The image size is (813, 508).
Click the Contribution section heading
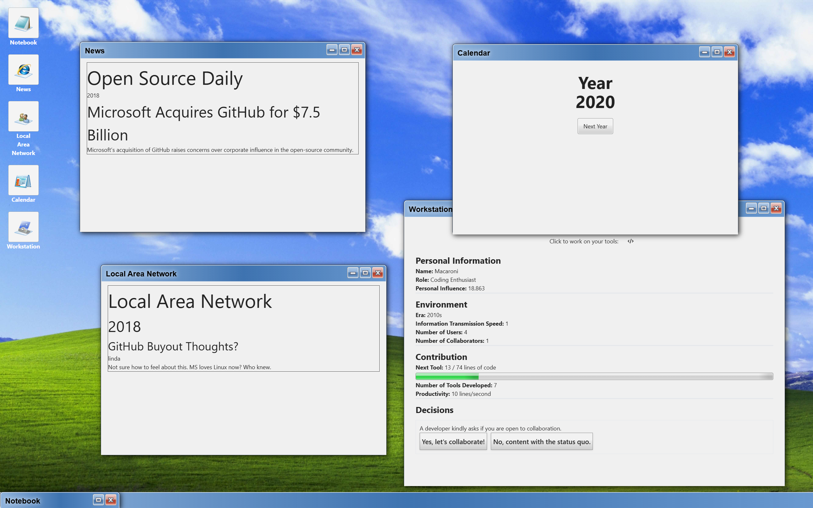tap(441, 357)
